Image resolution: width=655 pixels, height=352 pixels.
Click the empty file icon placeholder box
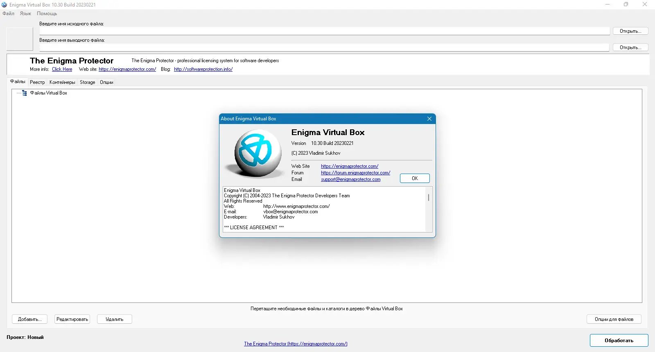click(x=20, y=39)
